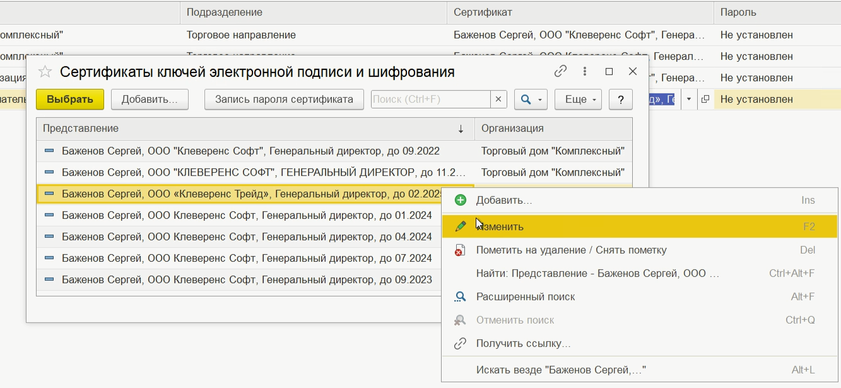Viewport: 841px width, 388px height.
Task: Click the Запись пароля сертификата button
Action: click(284, 100)
